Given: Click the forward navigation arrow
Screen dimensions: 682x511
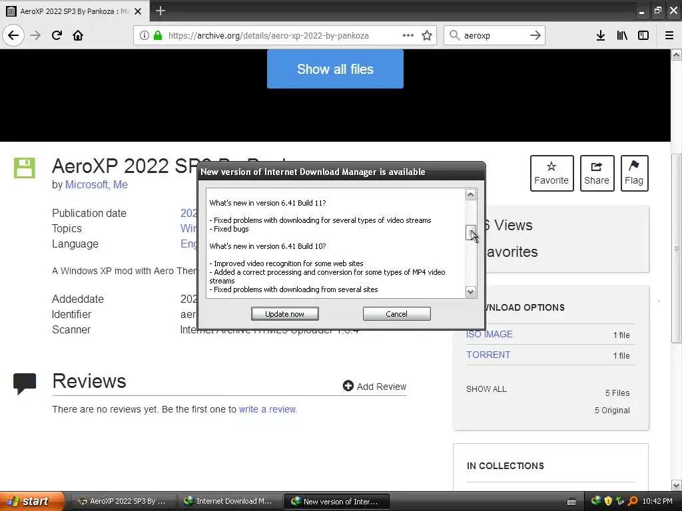Looking at the screenshot, I should point(35,35).
